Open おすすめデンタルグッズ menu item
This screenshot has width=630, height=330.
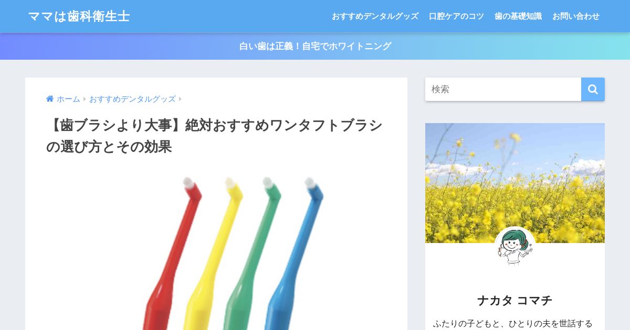point(375,16)
